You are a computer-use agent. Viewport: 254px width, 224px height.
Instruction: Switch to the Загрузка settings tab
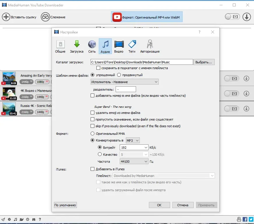click(77, 46)
